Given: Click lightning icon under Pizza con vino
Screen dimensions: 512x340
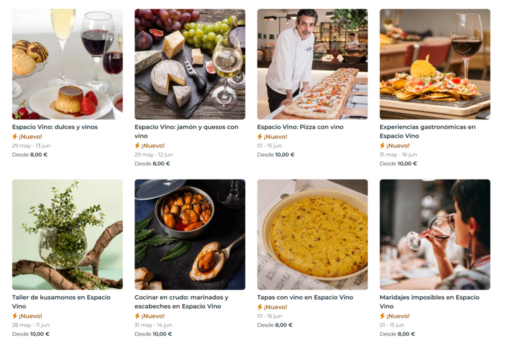Looking at the screenshot, I should click(x=260, y=136).
